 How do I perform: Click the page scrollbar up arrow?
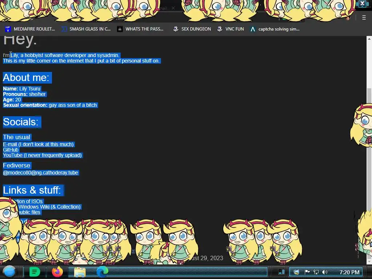pyautogui.click(x=369, y=39)
